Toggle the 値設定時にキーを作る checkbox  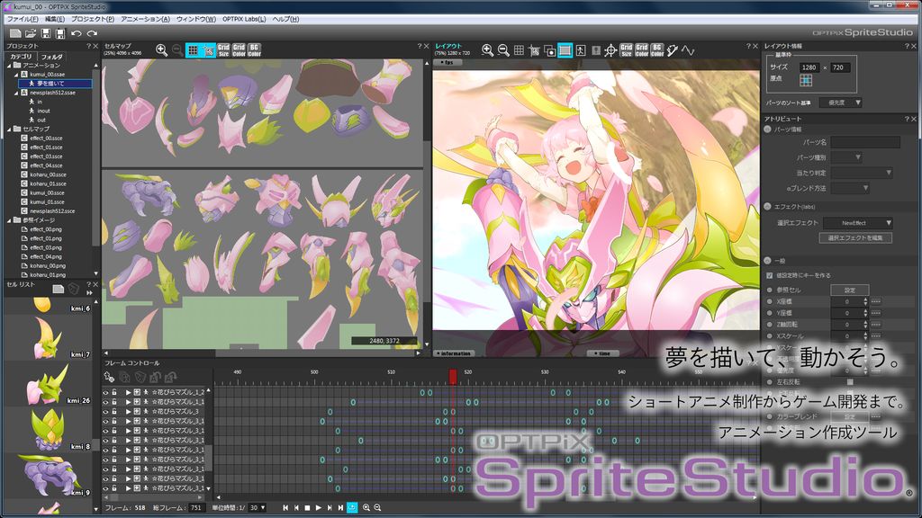(769, 275)
